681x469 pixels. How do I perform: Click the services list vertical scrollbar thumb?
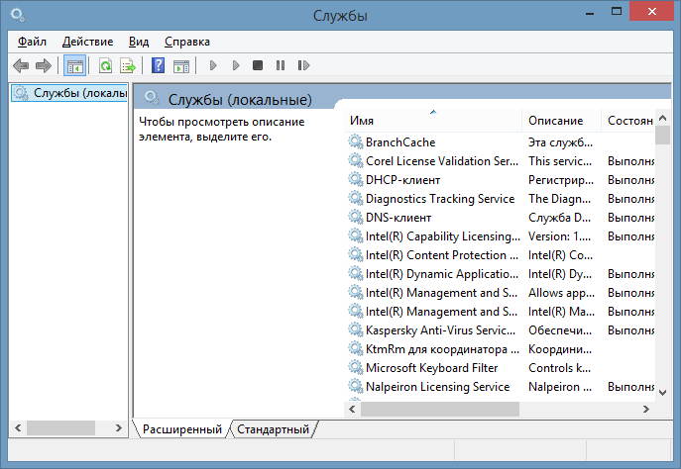(663, 135)
